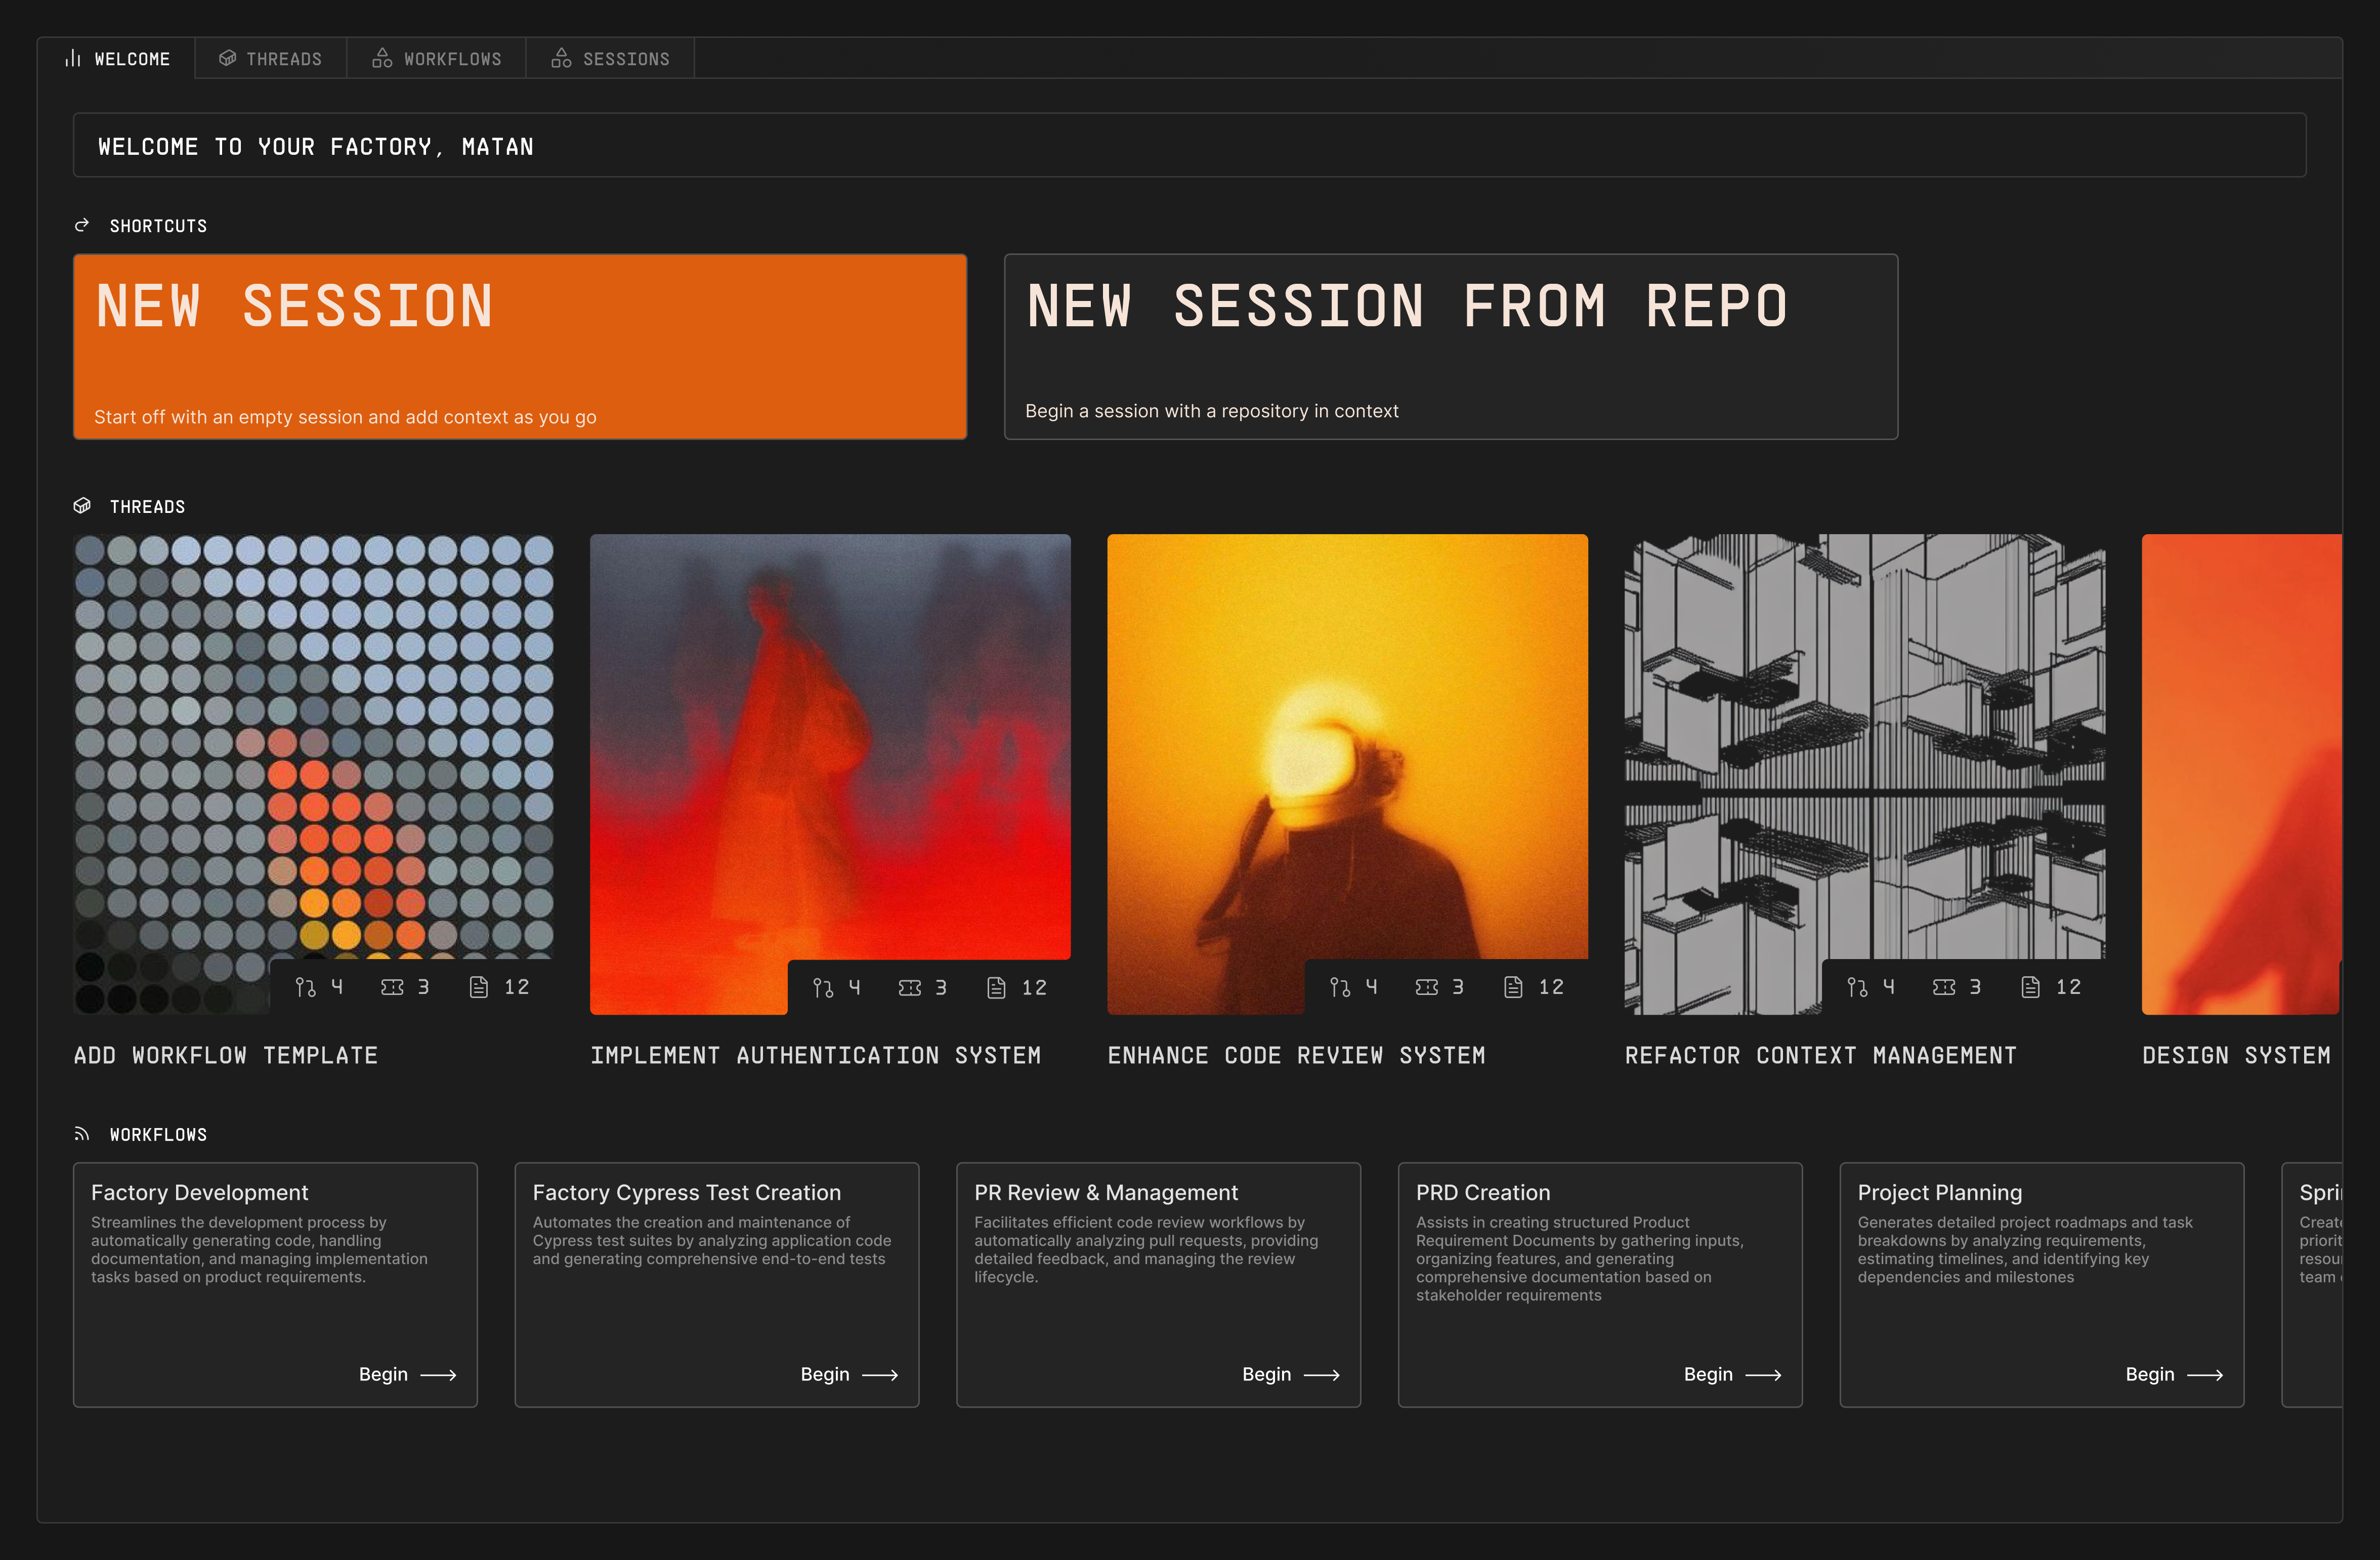Click the Welcome tab bar-chart icon

(x=72, y=59)
